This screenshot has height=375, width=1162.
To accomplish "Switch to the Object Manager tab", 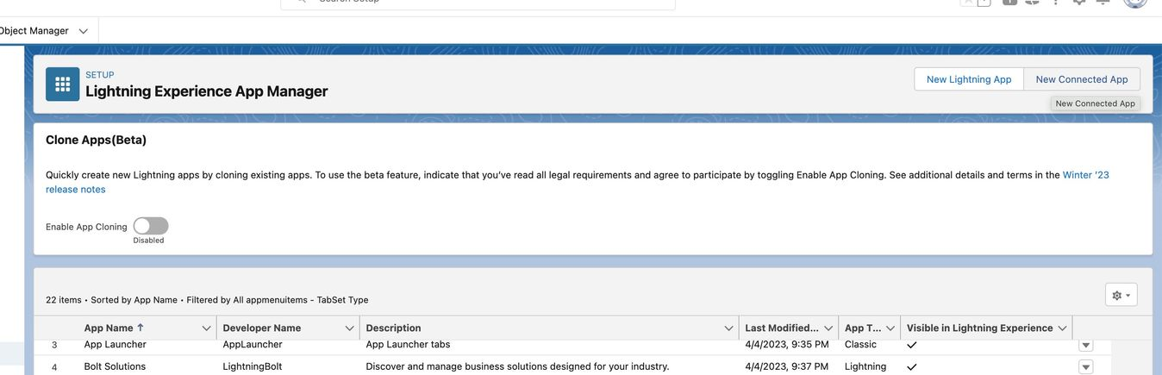I will click(34, 31).
